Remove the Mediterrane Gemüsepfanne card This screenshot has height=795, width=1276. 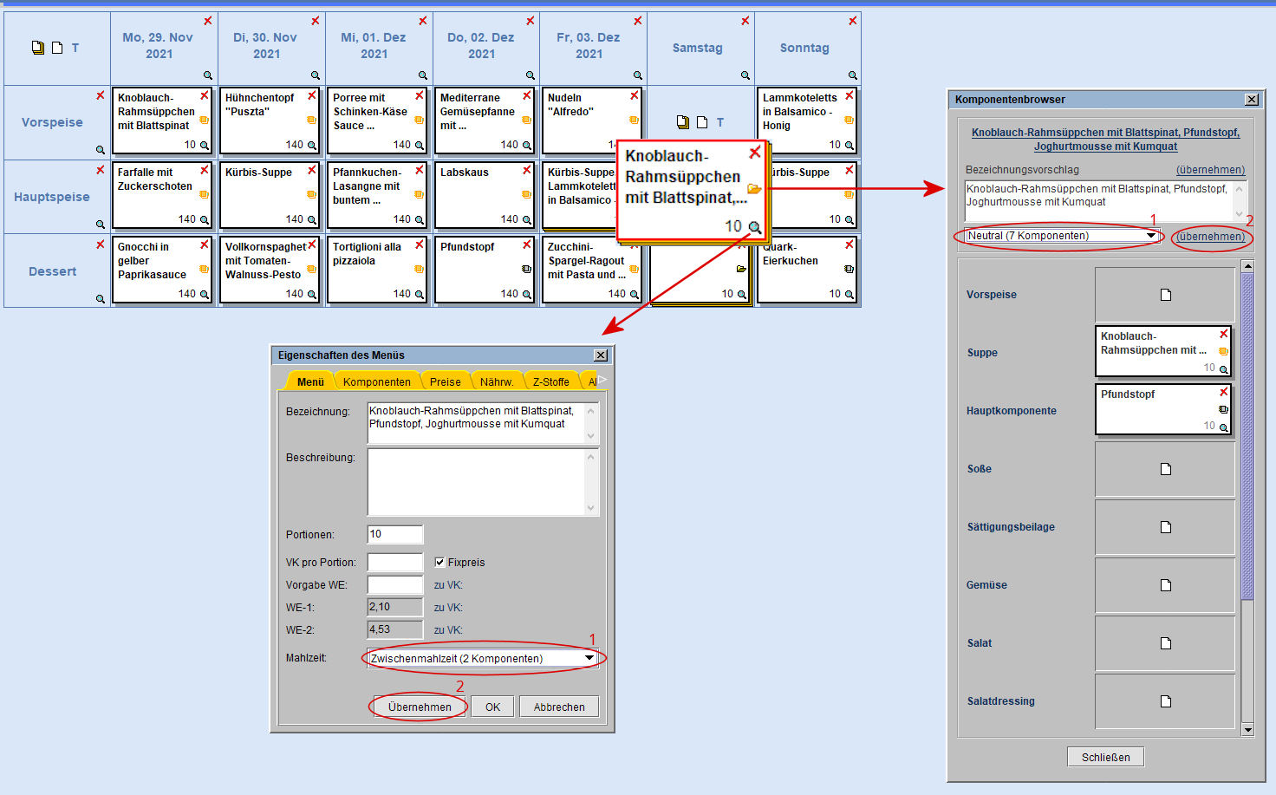pos(527,95)
